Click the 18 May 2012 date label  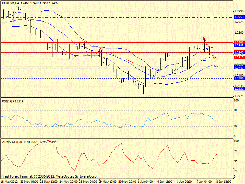9,182
